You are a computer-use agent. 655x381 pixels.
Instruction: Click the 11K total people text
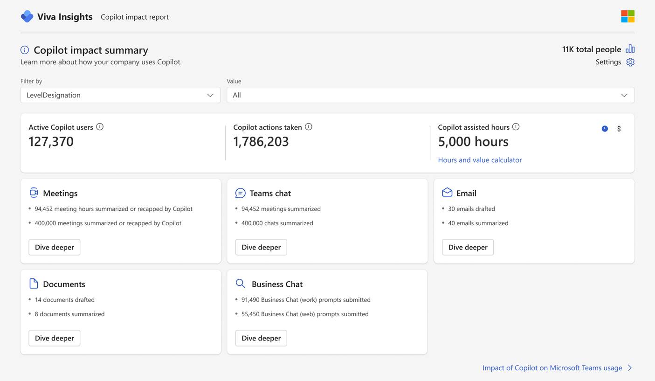(x=592, y=49)
